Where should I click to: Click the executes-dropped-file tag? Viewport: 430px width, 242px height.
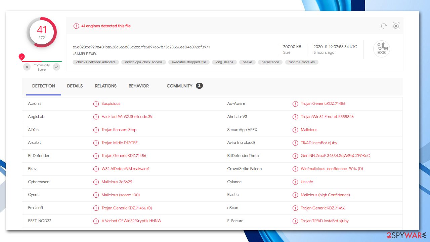coord(189,62)
